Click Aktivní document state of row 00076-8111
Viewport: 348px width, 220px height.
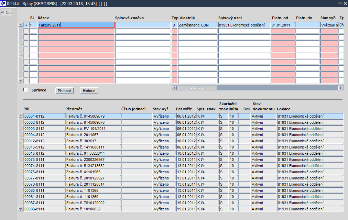point(264,172)
